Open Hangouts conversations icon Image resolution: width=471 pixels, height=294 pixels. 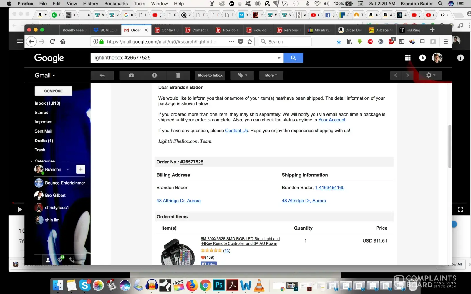pos(61,259)
